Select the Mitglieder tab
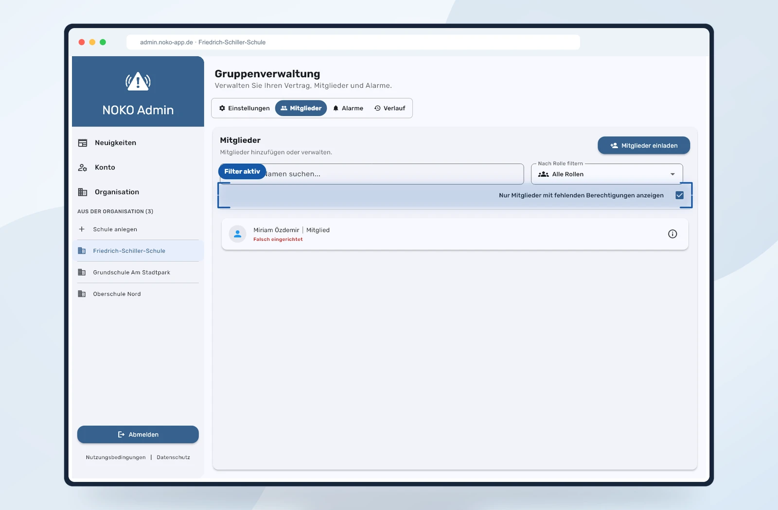The width and height of the screenshot is (778, 510). tap(301, 108)
